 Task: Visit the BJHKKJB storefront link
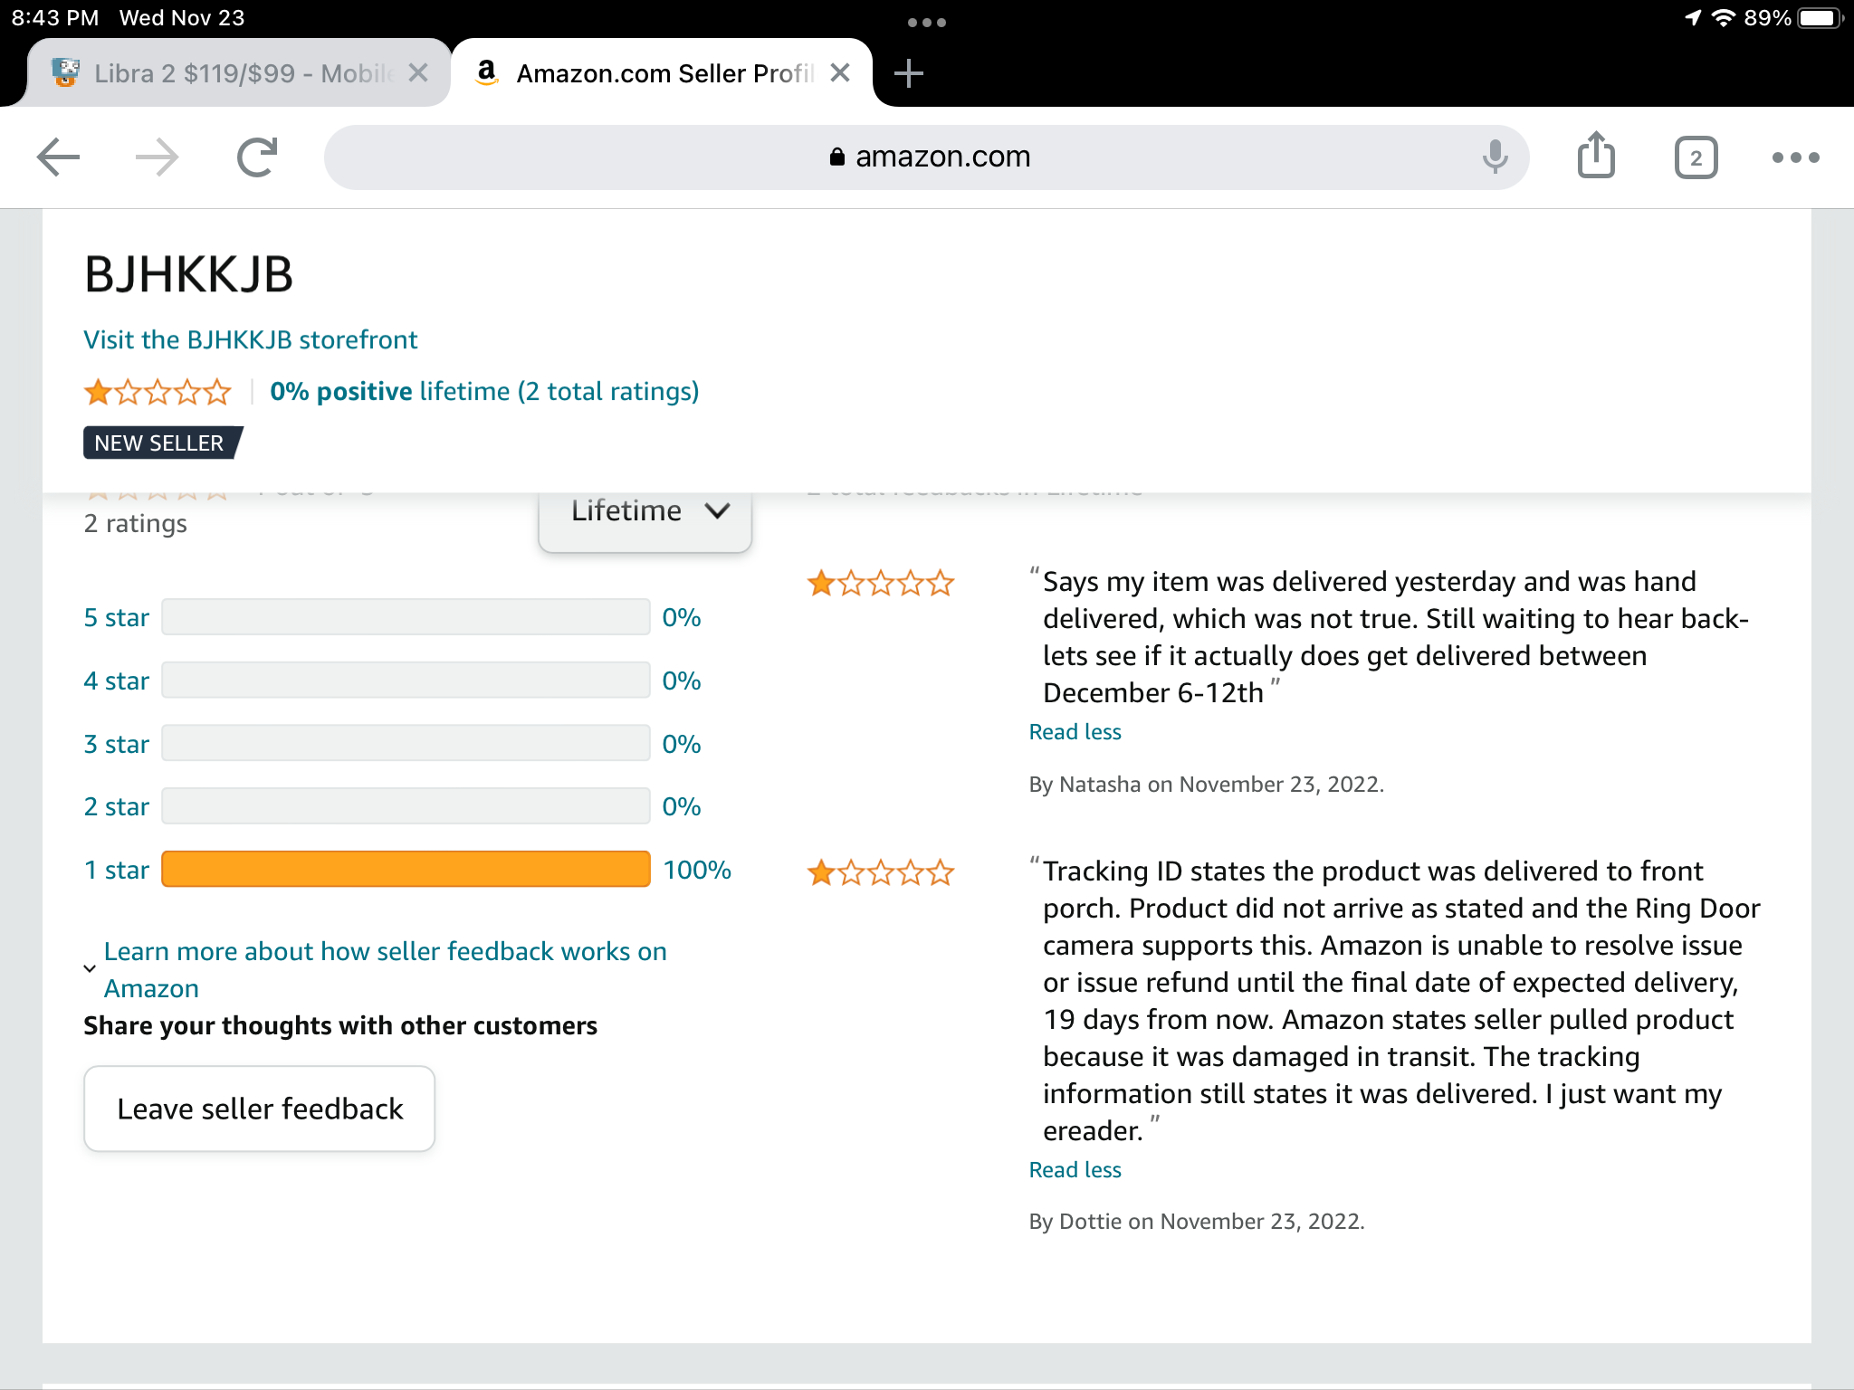coord(251,340)
